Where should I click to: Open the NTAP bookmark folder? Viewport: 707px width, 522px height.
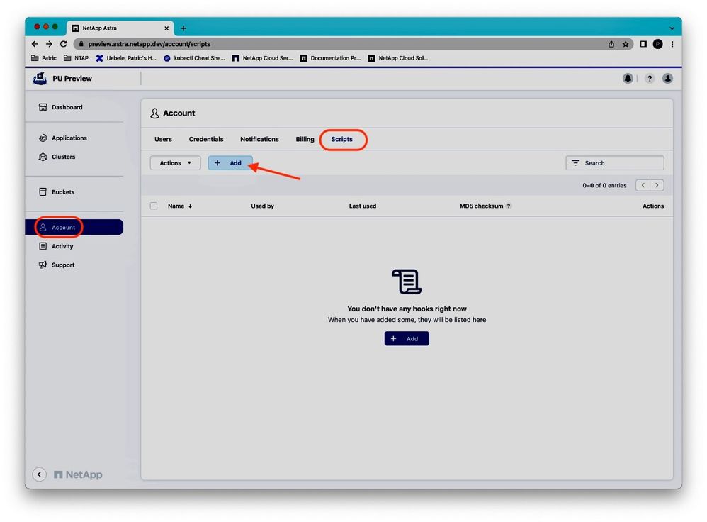[x=77, y=57]
